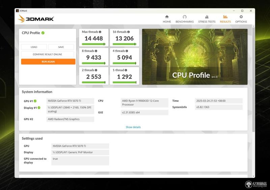Viewport: 270px width, 190px height.
Task: Click the 4 threads score 5 094
Action: pos(125,57)
